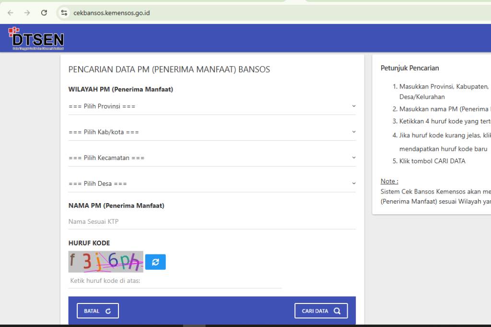Open the site permissions icon in address bar
This screenshot has height=327, width=491.
[x=64, y=13]
